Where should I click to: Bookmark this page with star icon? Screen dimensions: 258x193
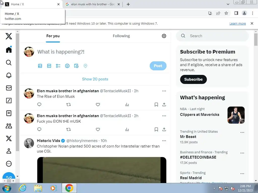(x=226, y=13)
